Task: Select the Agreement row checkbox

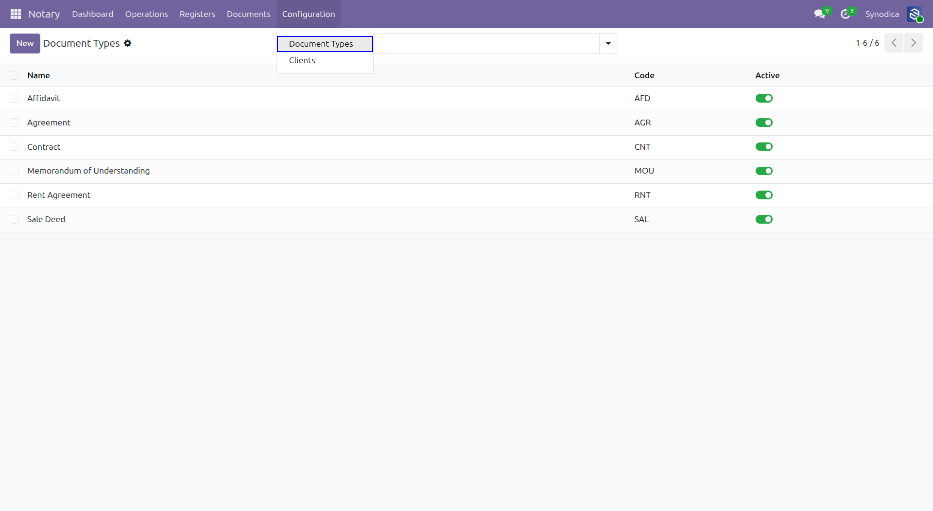Action: click(x=14, y=123)
